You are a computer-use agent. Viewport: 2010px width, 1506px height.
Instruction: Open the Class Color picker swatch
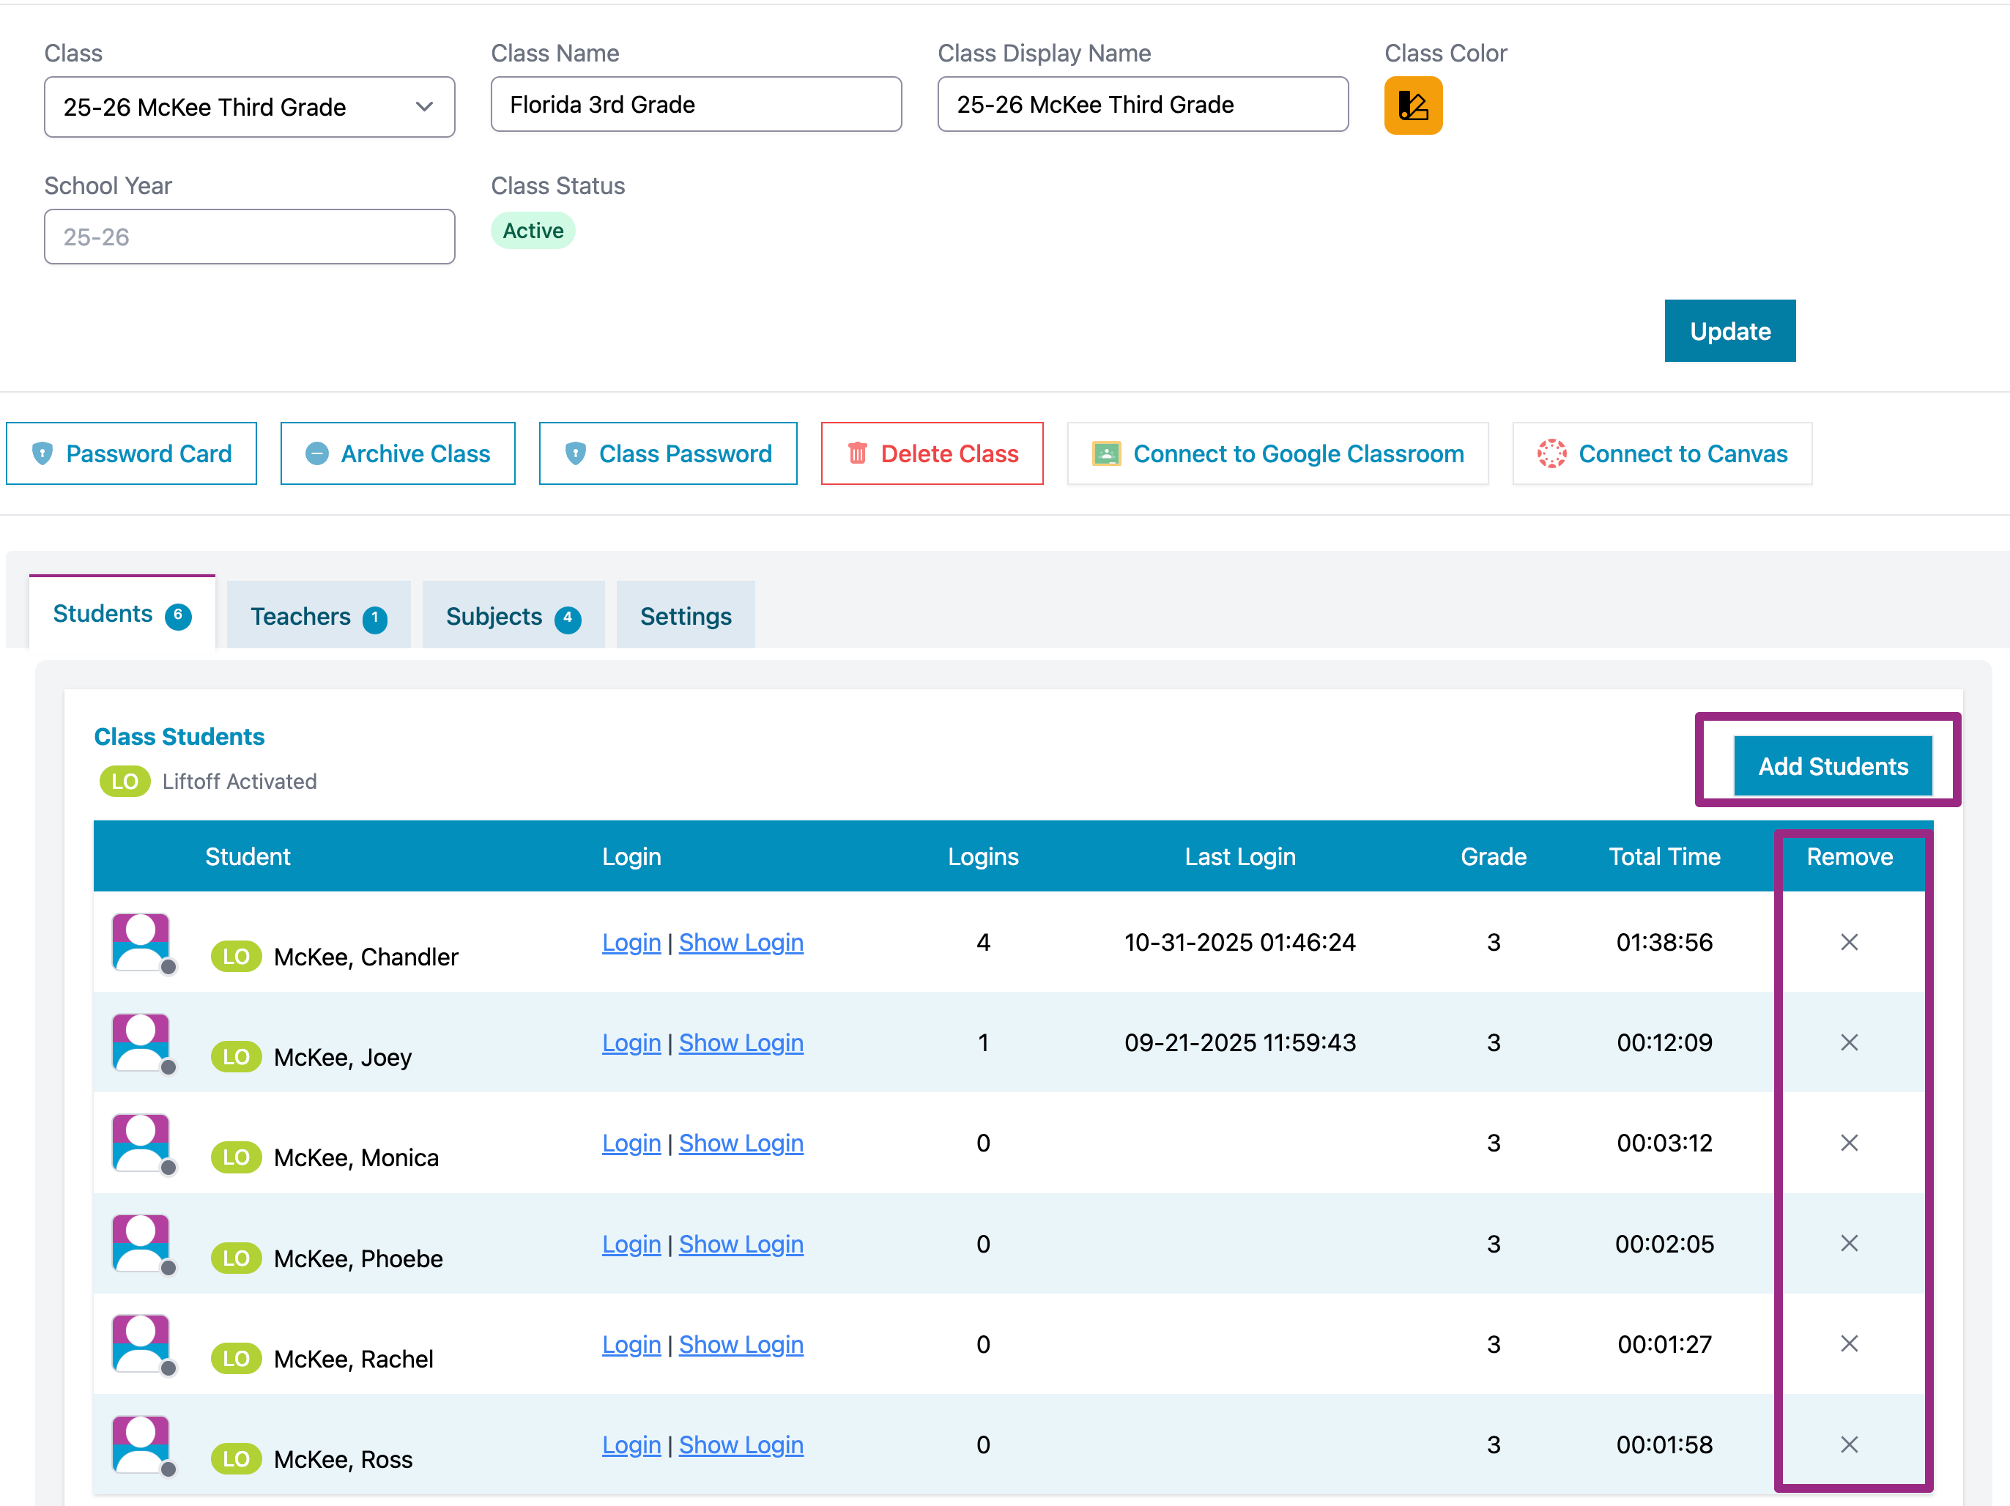1412,105
